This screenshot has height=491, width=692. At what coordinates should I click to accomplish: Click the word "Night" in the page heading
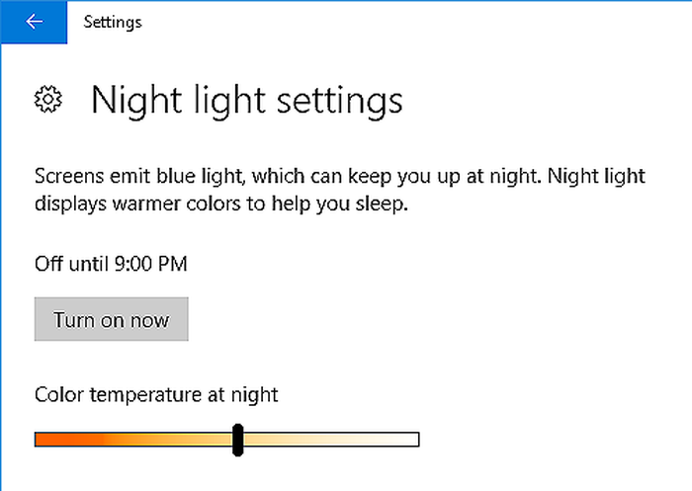coord(130,100)
